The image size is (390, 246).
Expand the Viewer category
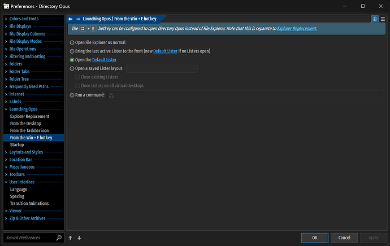point(6,211)
